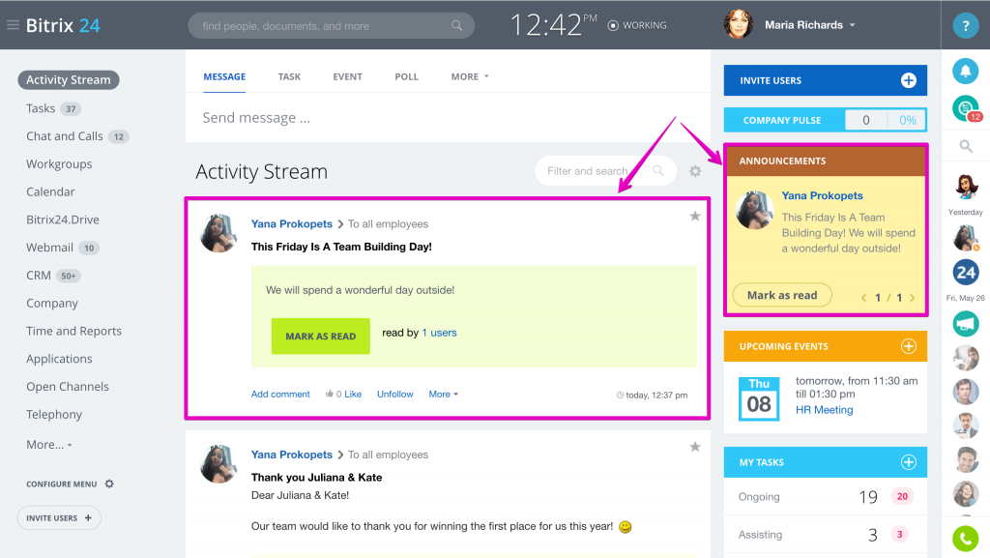
Task: Expand the MORE post type dropdown
Action: coord(470,76)
